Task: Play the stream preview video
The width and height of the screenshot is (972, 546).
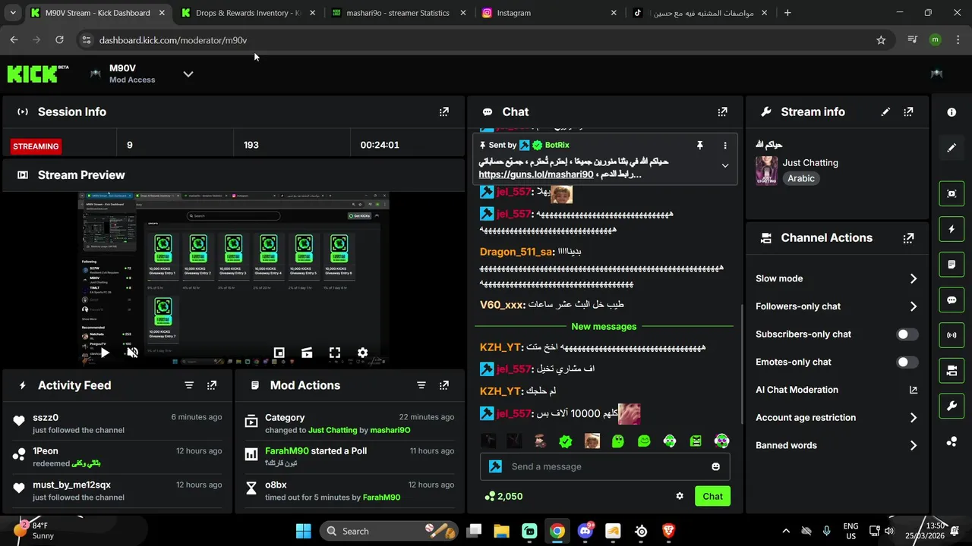Action: pyautogui.click(x=105, y=353)
